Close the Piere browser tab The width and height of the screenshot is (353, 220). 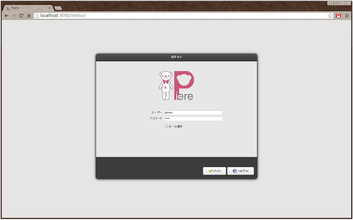coord(49,8)
